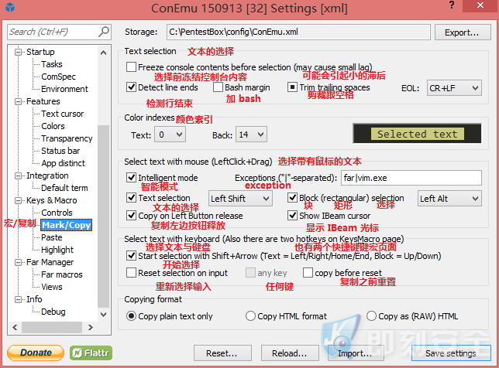
Task: Open the Controls settings page
Action: click(57, 213)
